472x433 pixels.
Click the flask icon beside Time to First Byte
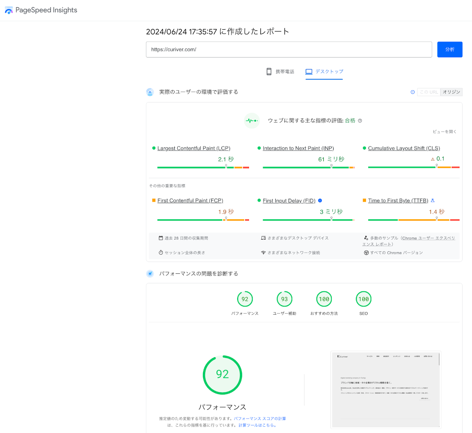[x=432, y=201]
